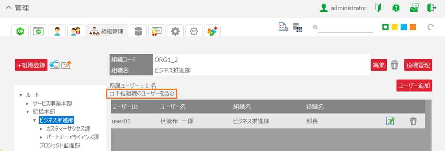
Task: Click the ORG1_2 organization code value
Action: coord(166,60)
